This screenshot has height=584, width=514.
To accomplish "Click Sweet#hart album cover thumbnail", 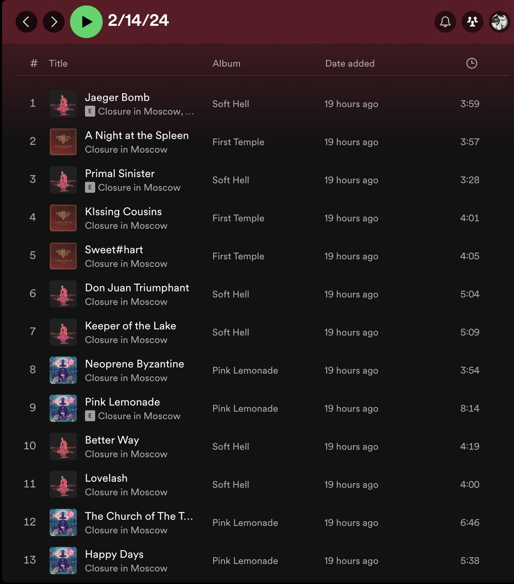I will 63,256.
